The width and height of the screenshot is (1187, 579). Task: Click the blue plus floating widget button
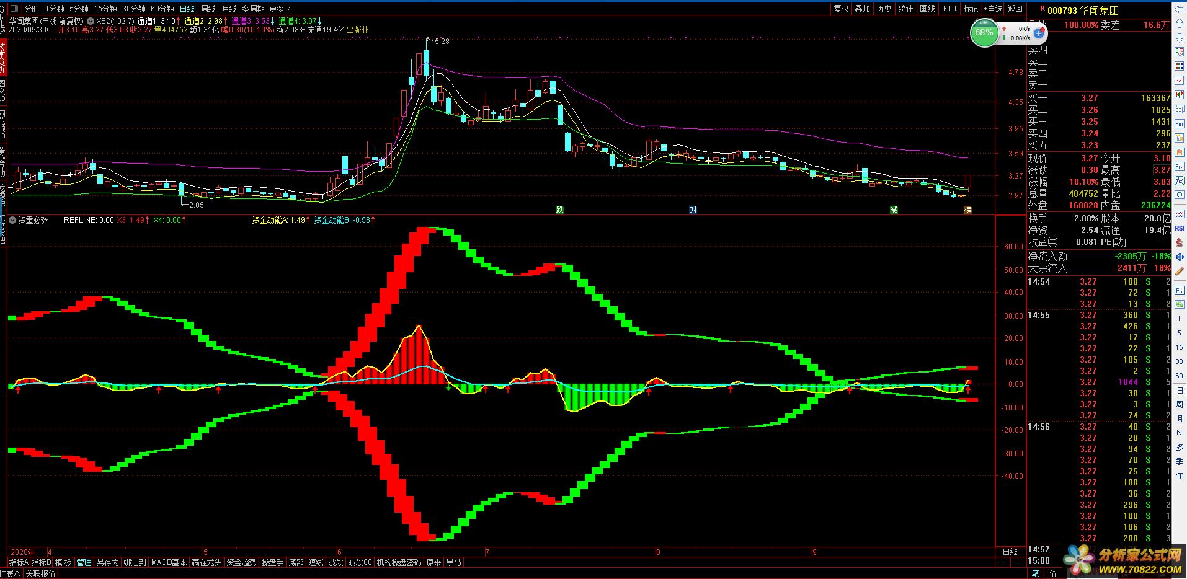[1039, 33]
